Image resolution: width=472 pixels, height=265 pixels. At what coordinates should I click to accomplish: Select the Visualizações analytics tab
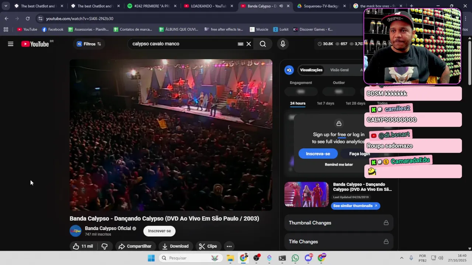(x=311, y=70)
